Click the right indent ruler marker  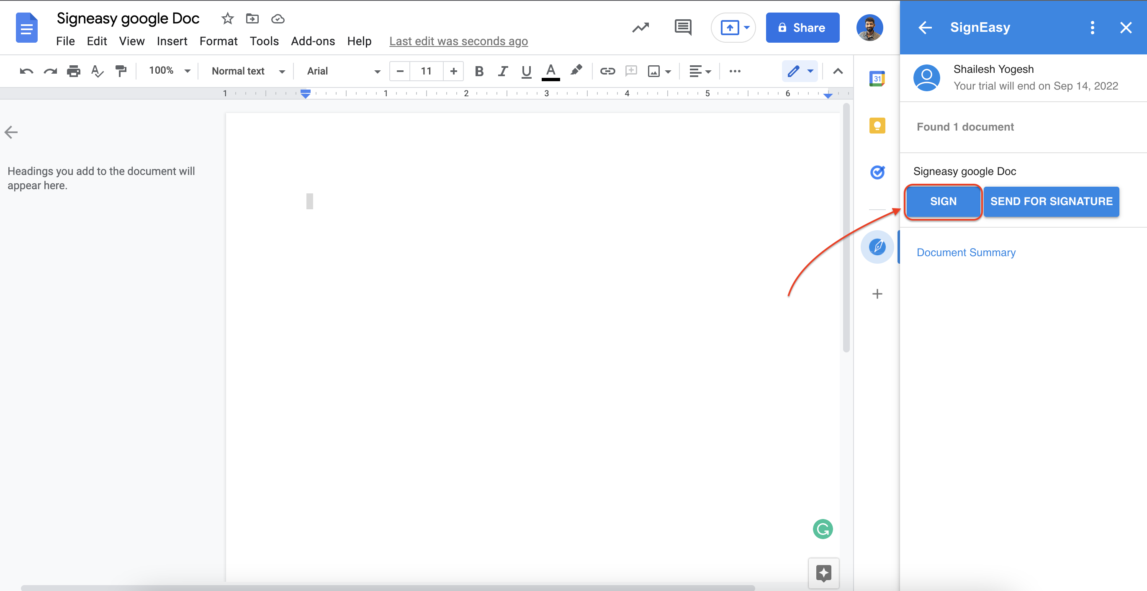pos(828,95)
